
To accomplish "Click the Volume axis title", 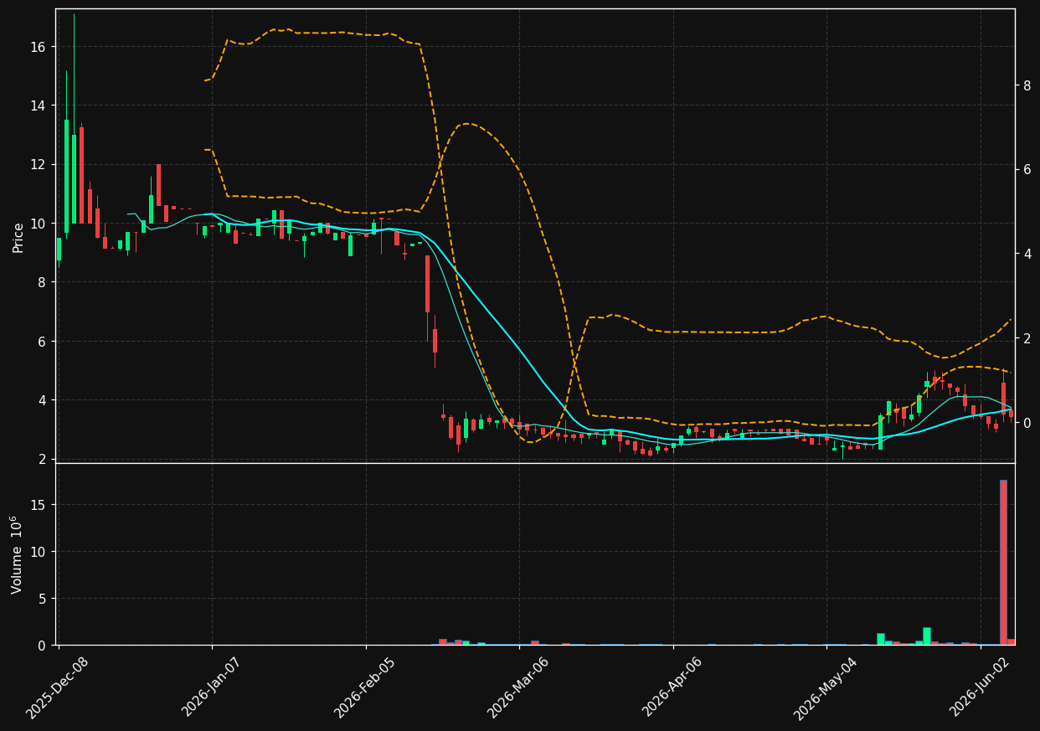I will tap(17, 554).
